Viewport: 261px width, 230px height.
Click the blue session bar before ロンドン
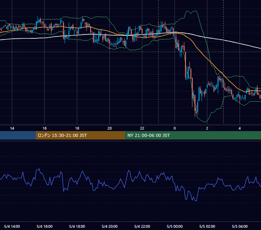(x=18, y=135)
